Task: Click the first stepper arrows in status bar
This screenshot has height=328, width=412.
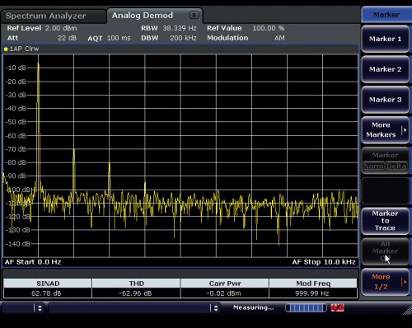Action: (x=40, y=308)
